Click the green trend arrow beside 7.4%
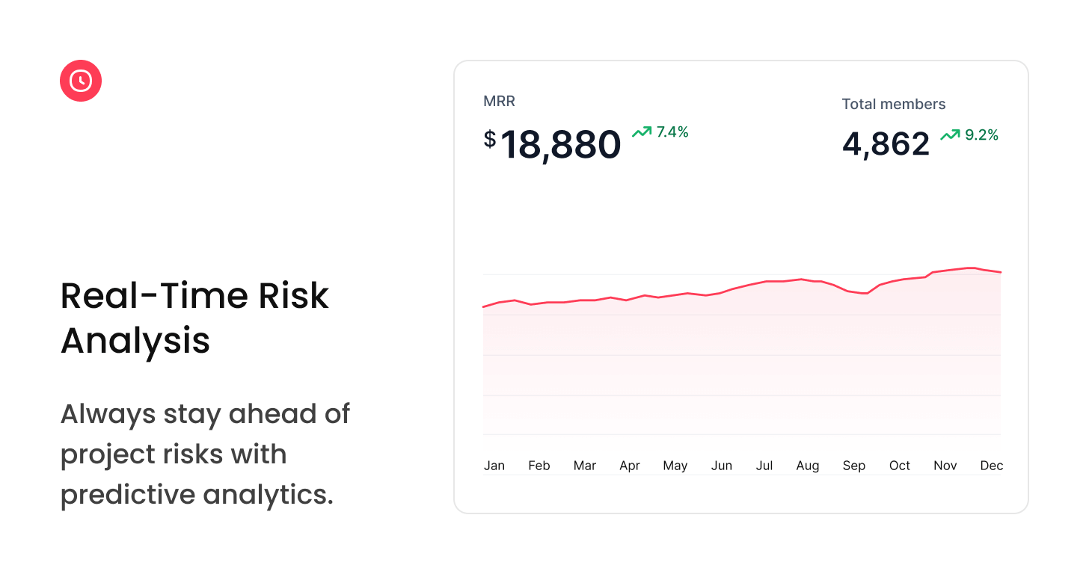 point(641,132)
